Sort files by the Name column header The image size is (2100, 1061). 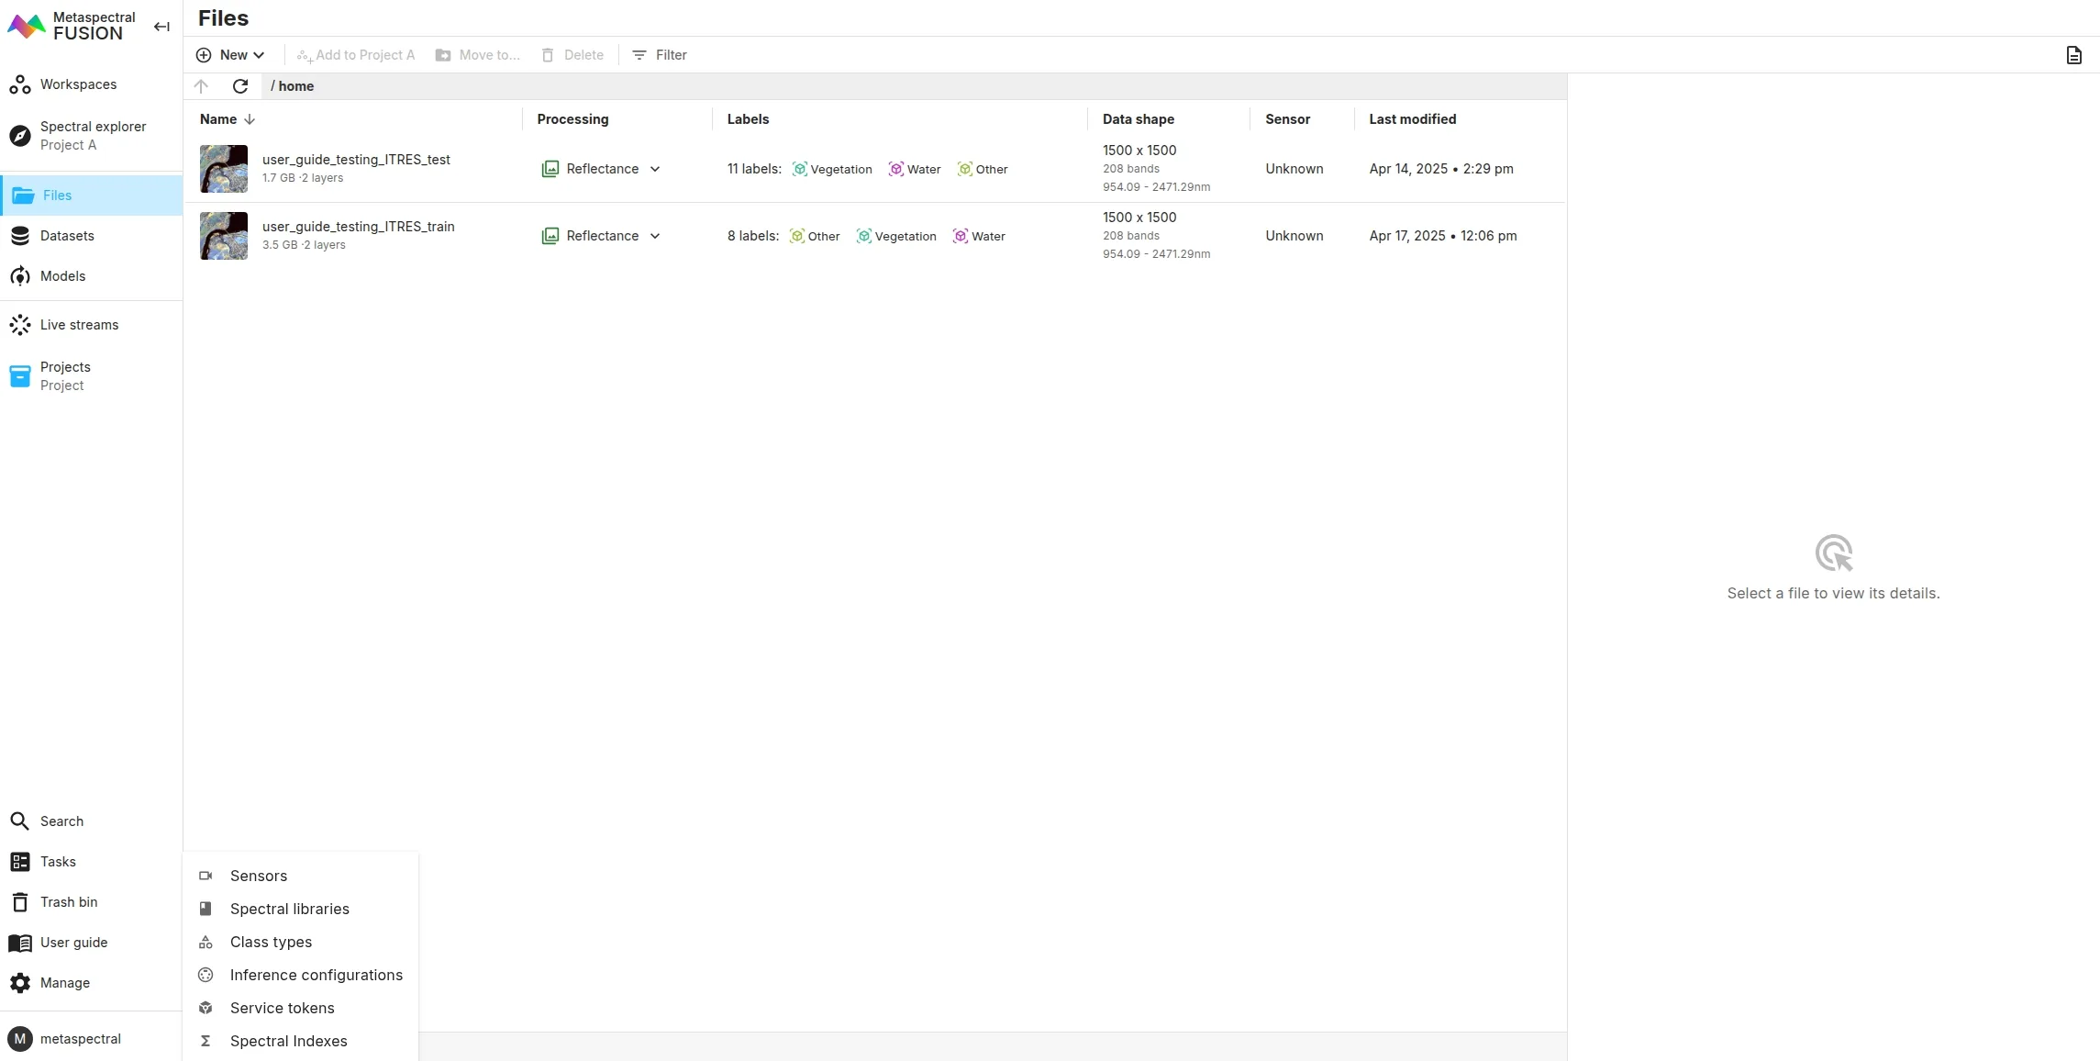tap(218, 119)
